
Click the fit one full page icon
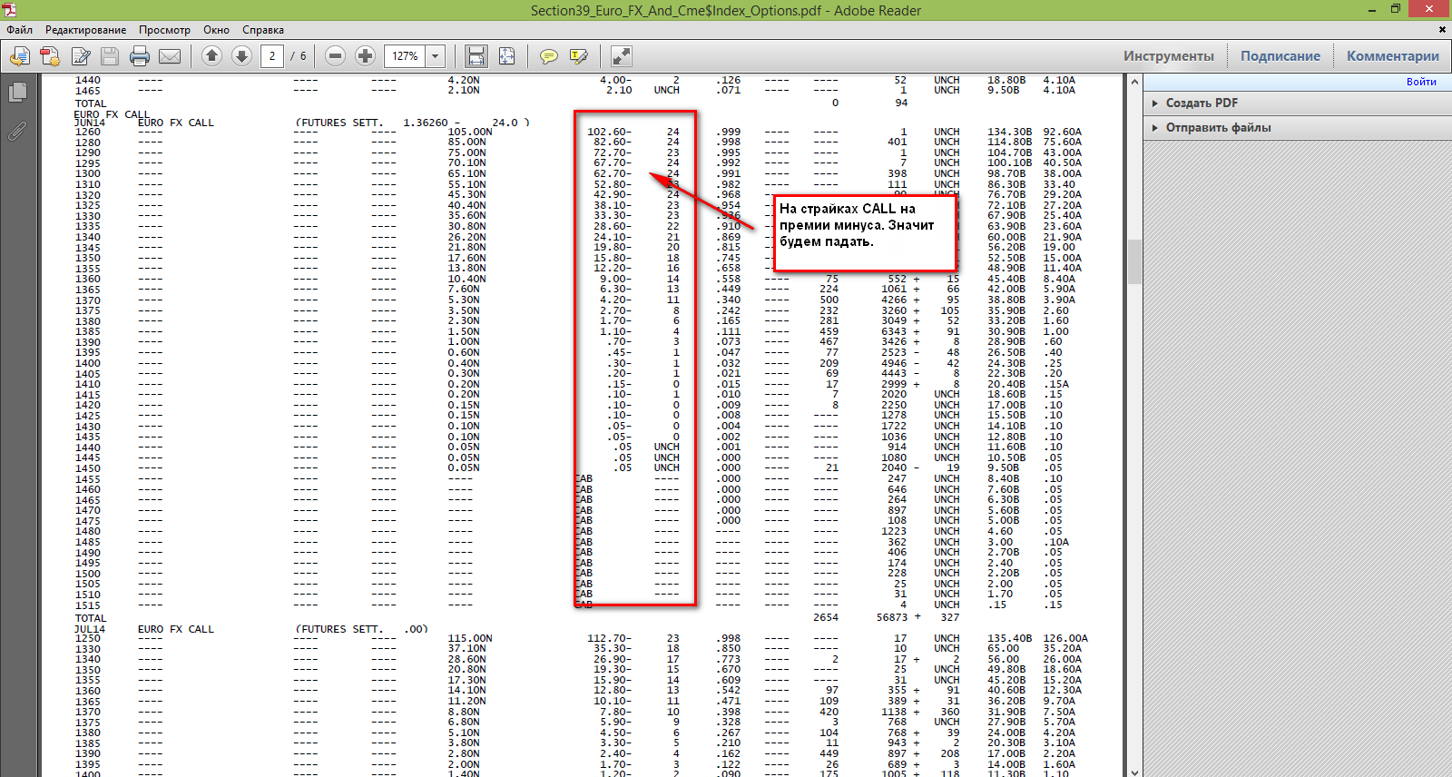click(x=506, y=56)
